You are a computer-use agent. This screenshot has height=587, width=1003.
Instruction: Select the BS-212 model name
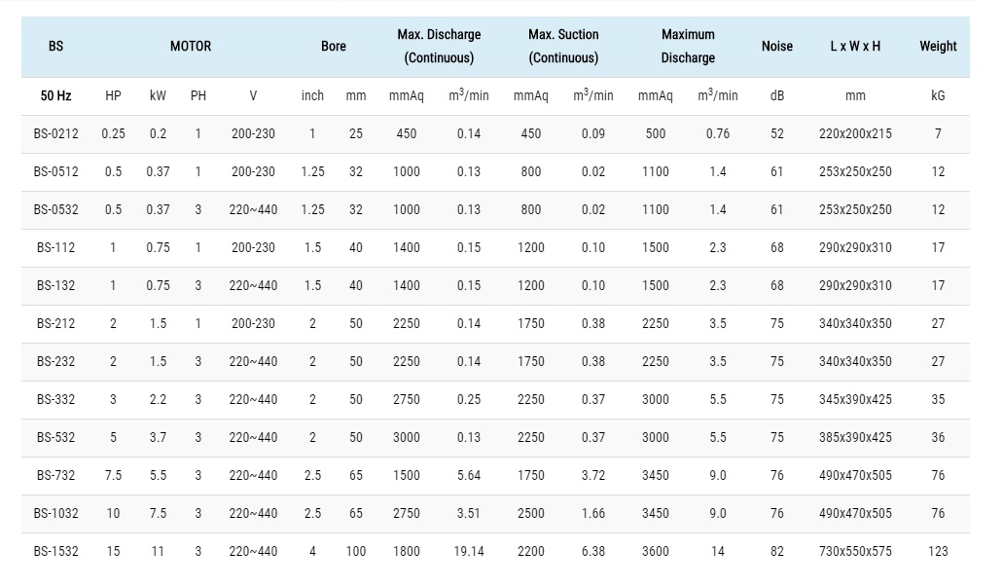click(55, 323)
